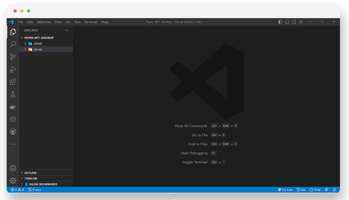
Task: Click the EXPLORER panel title
Action: [31, 30]
